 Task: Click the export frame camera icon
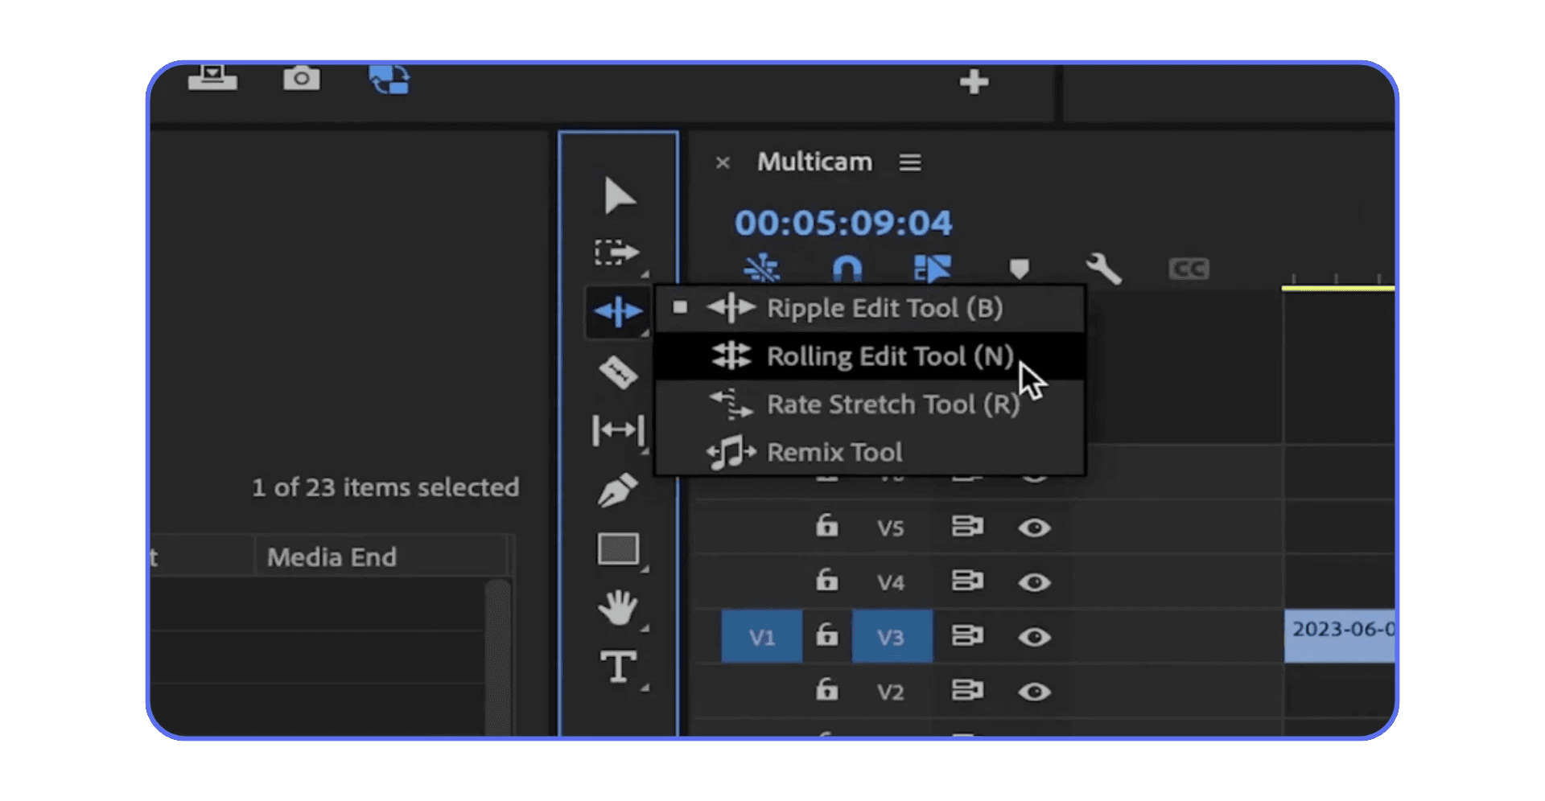click(302, 78)
